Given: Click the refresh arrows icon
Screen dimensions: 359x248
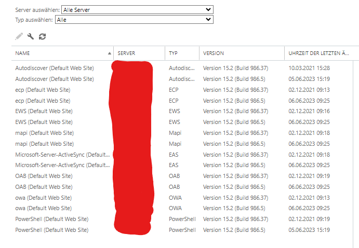Looking at the screenshot, I should tap(43, 36).
